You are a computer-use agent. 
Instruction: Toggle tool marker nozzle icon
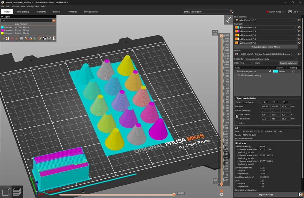point(54,38)
